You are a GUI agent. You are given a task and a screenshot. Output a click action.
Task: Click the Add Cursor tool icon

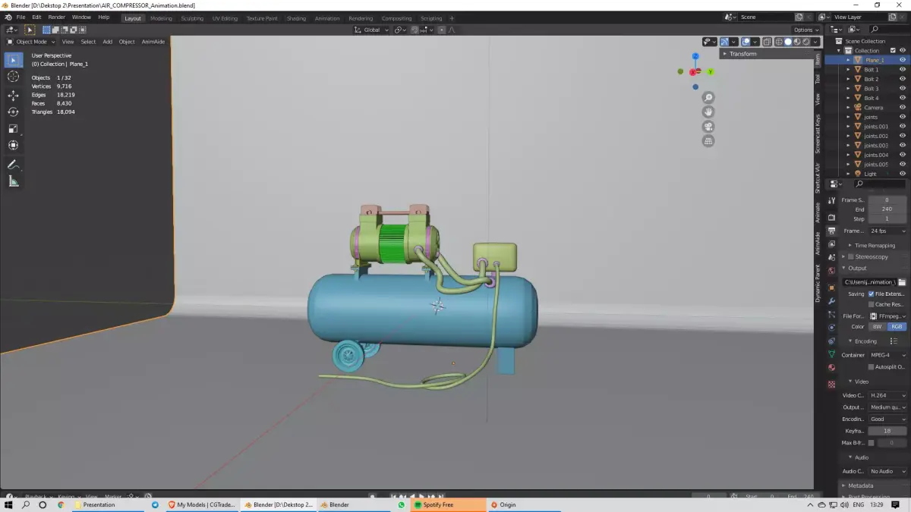click(13, 76)
